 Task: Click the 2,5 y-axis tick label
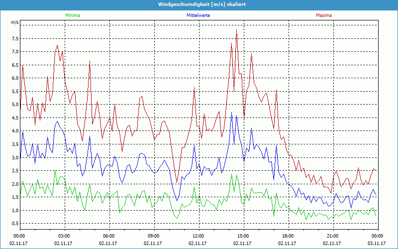point(14,171)
